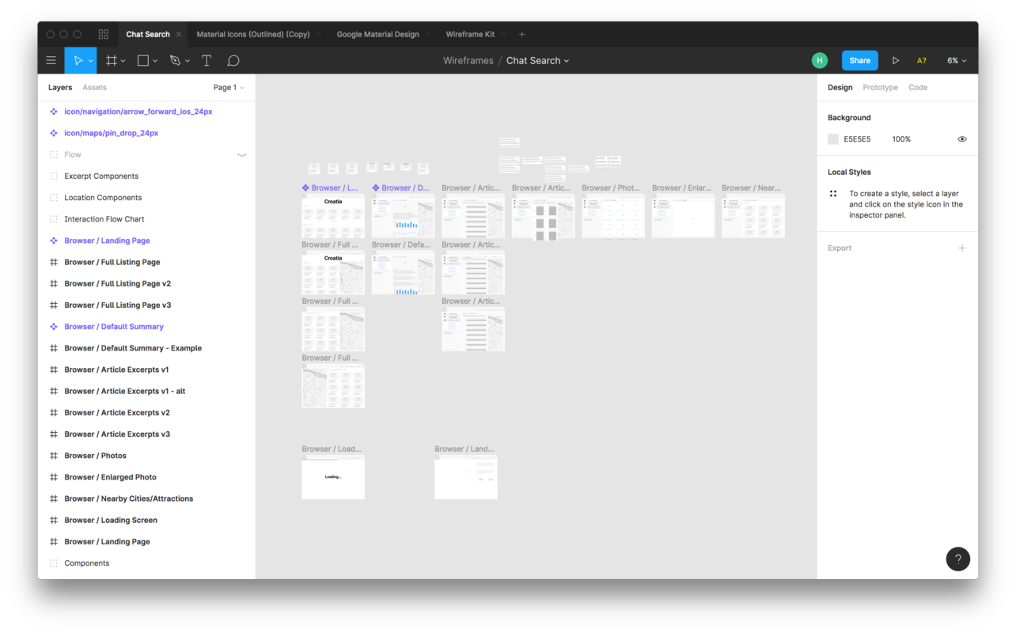Open the Prototype panel tab
1016x633 pixels.
(880, 87)
